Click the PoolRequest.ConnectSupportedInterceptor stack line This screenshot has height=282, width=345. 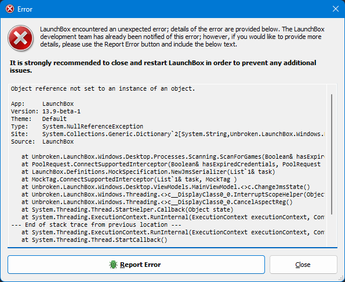[x=171, y=164]
